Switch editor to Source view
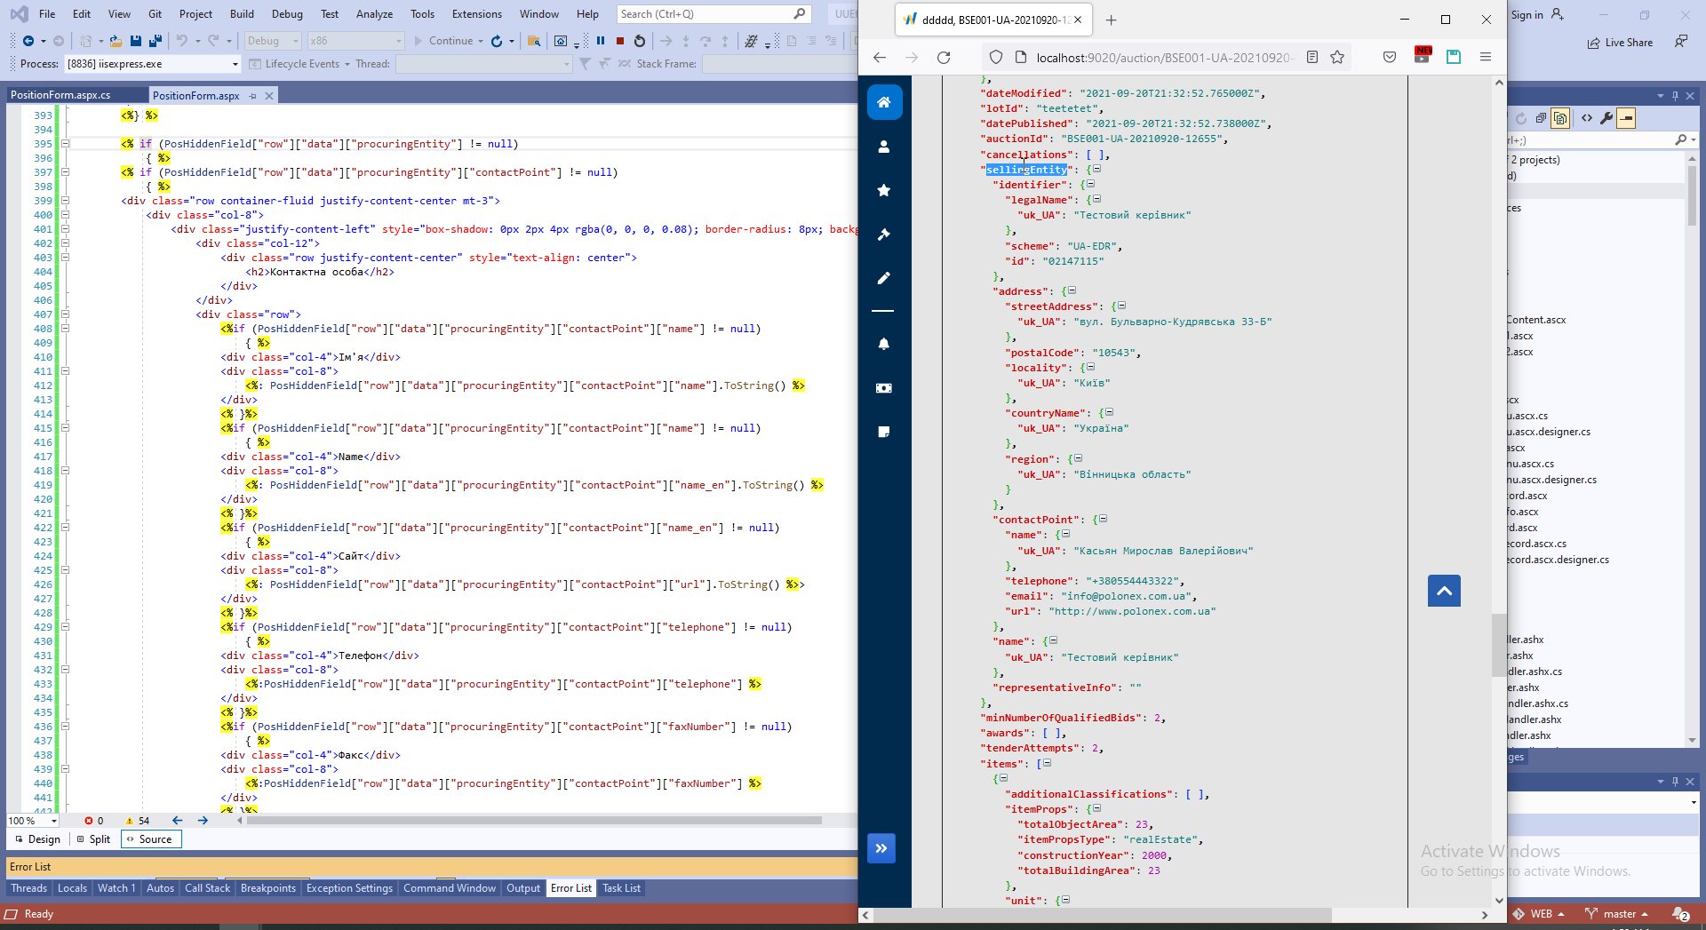The height and width of the screenshot is (930, 1706). click(x=150, y=839)
